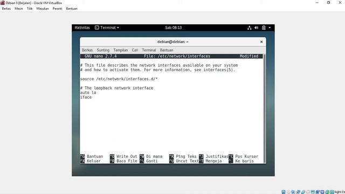
Task: Open terminal Sunting menu
Action: [x=103, y=50]
